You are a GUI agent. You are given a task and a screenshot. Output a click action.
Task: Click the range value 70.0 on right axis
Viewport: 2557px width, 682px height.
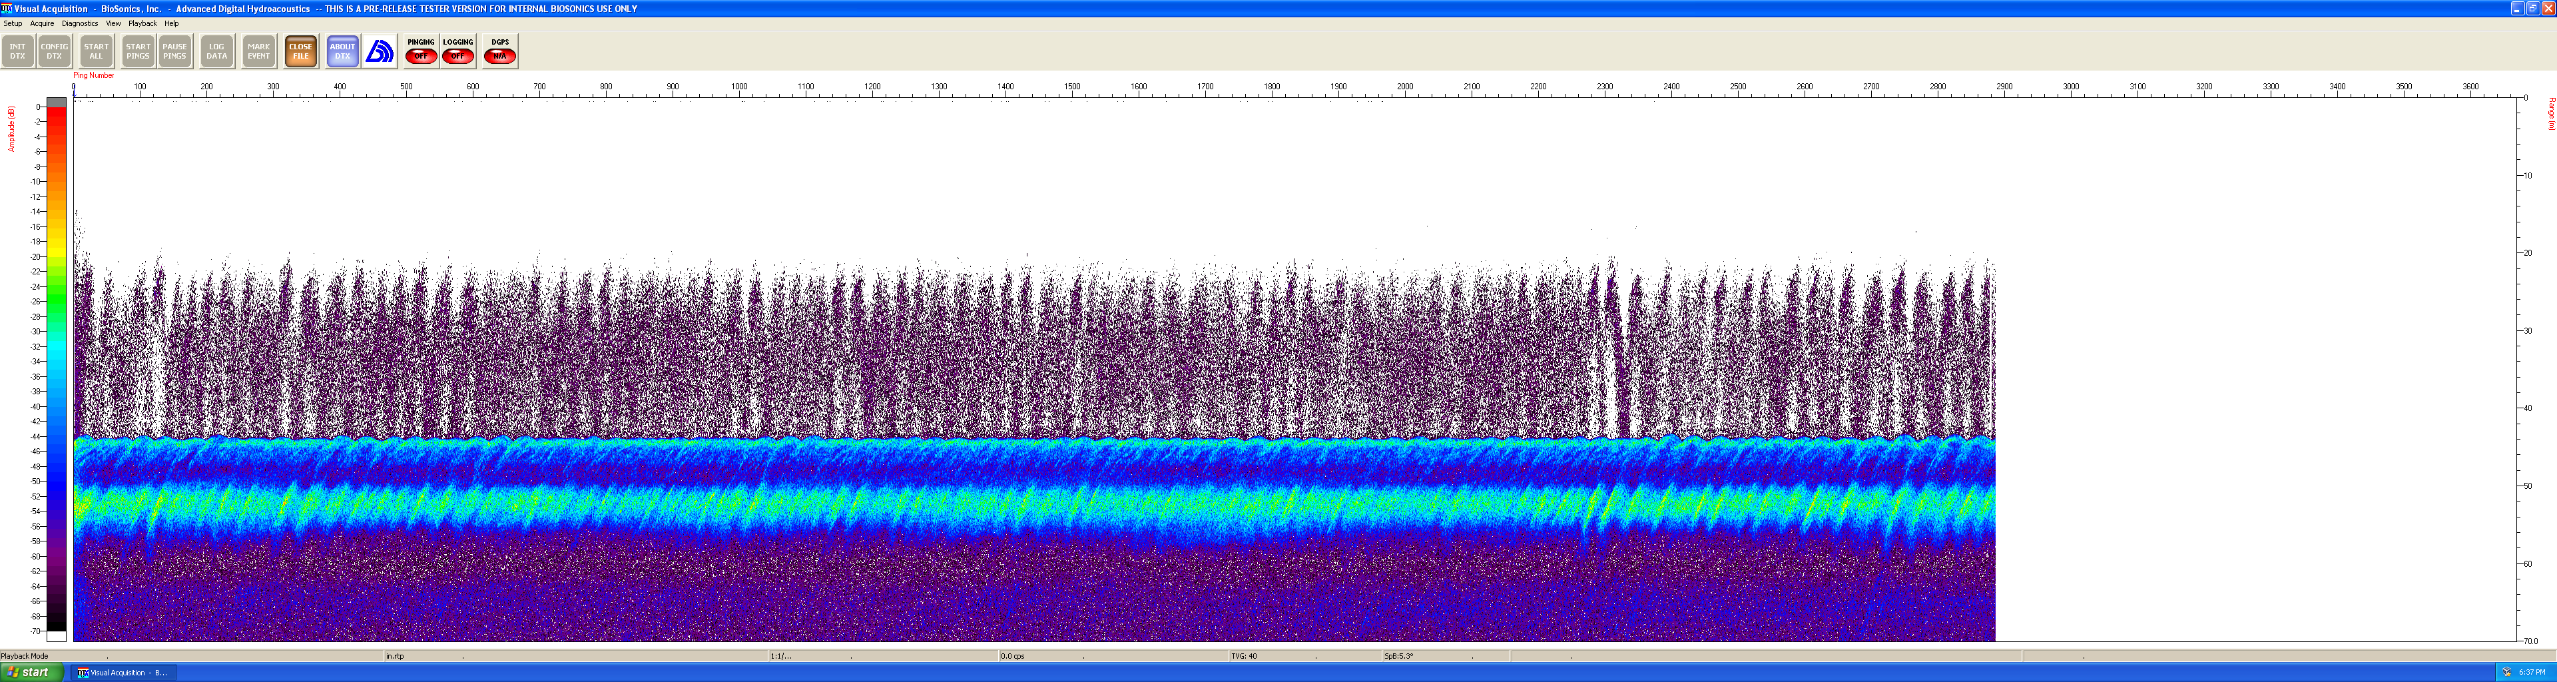pyautogui.click(x=2531, y=641)
